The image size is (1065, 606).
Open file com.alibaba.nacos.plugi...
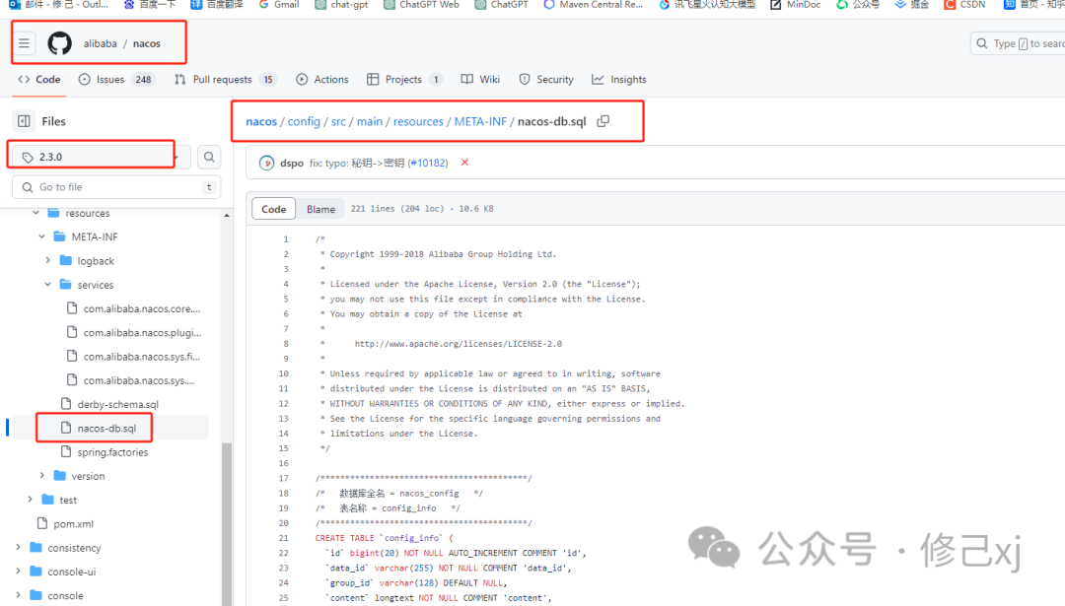coord(142,332)
